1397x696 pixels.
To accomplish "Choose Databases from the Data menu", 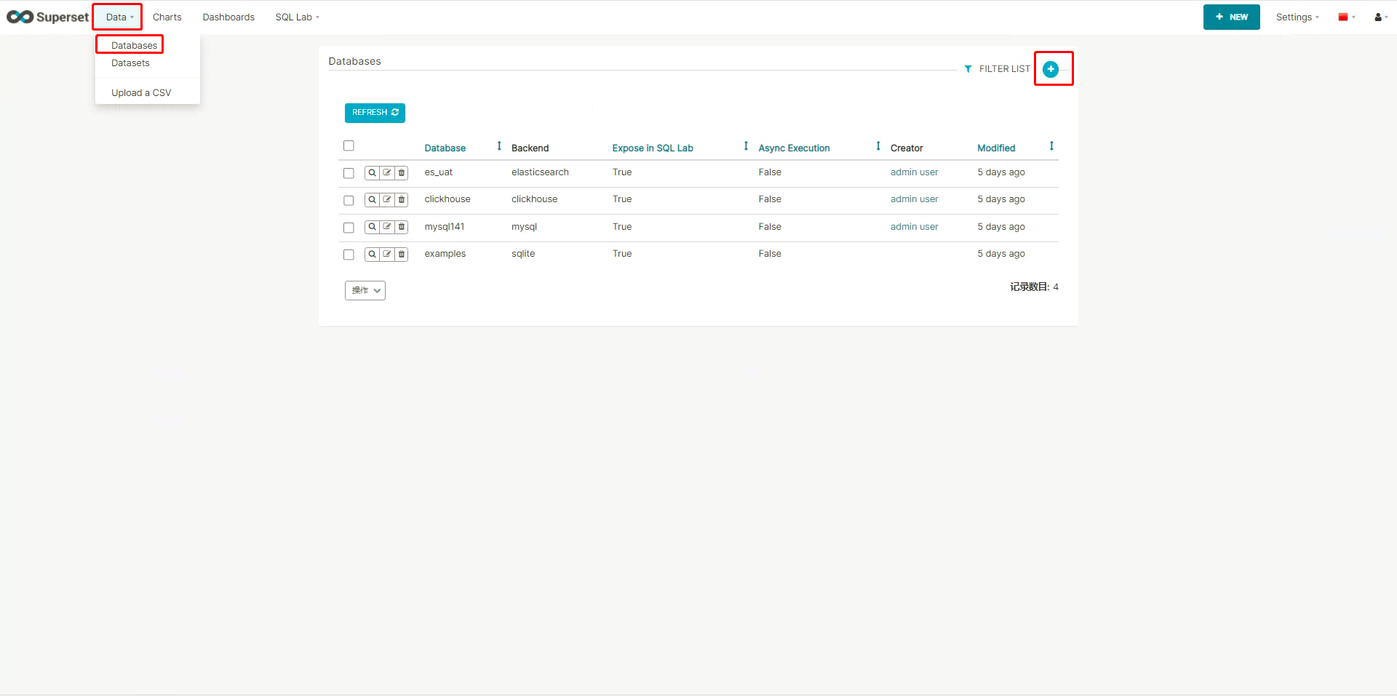I will click(x=134, y=45).
